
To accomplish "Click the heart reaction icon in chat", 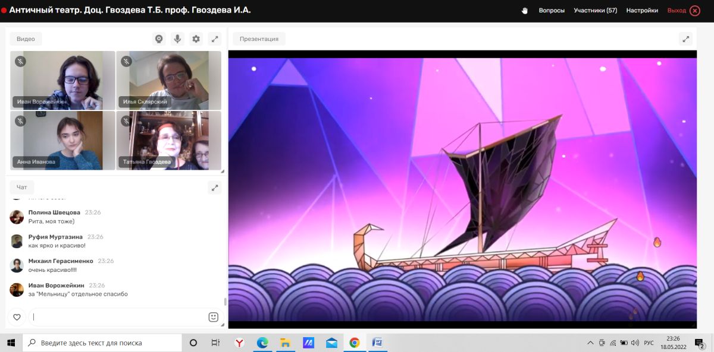I will point(17,317).
